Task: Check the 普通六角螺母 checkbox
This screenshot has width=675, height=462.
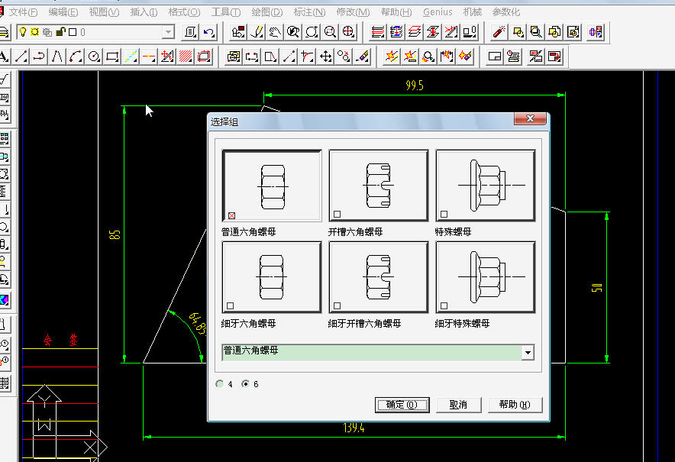Action: (231, 215)
